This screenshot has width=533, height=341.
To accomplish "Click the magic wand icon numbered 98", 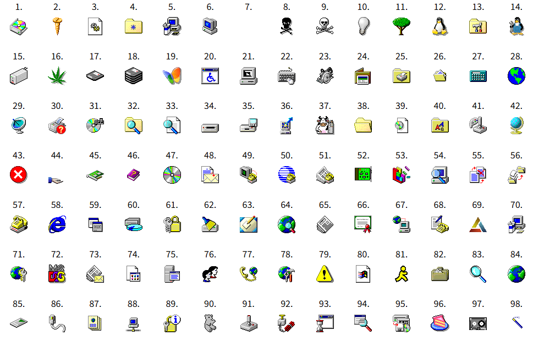I will click(x=517, y=322).
